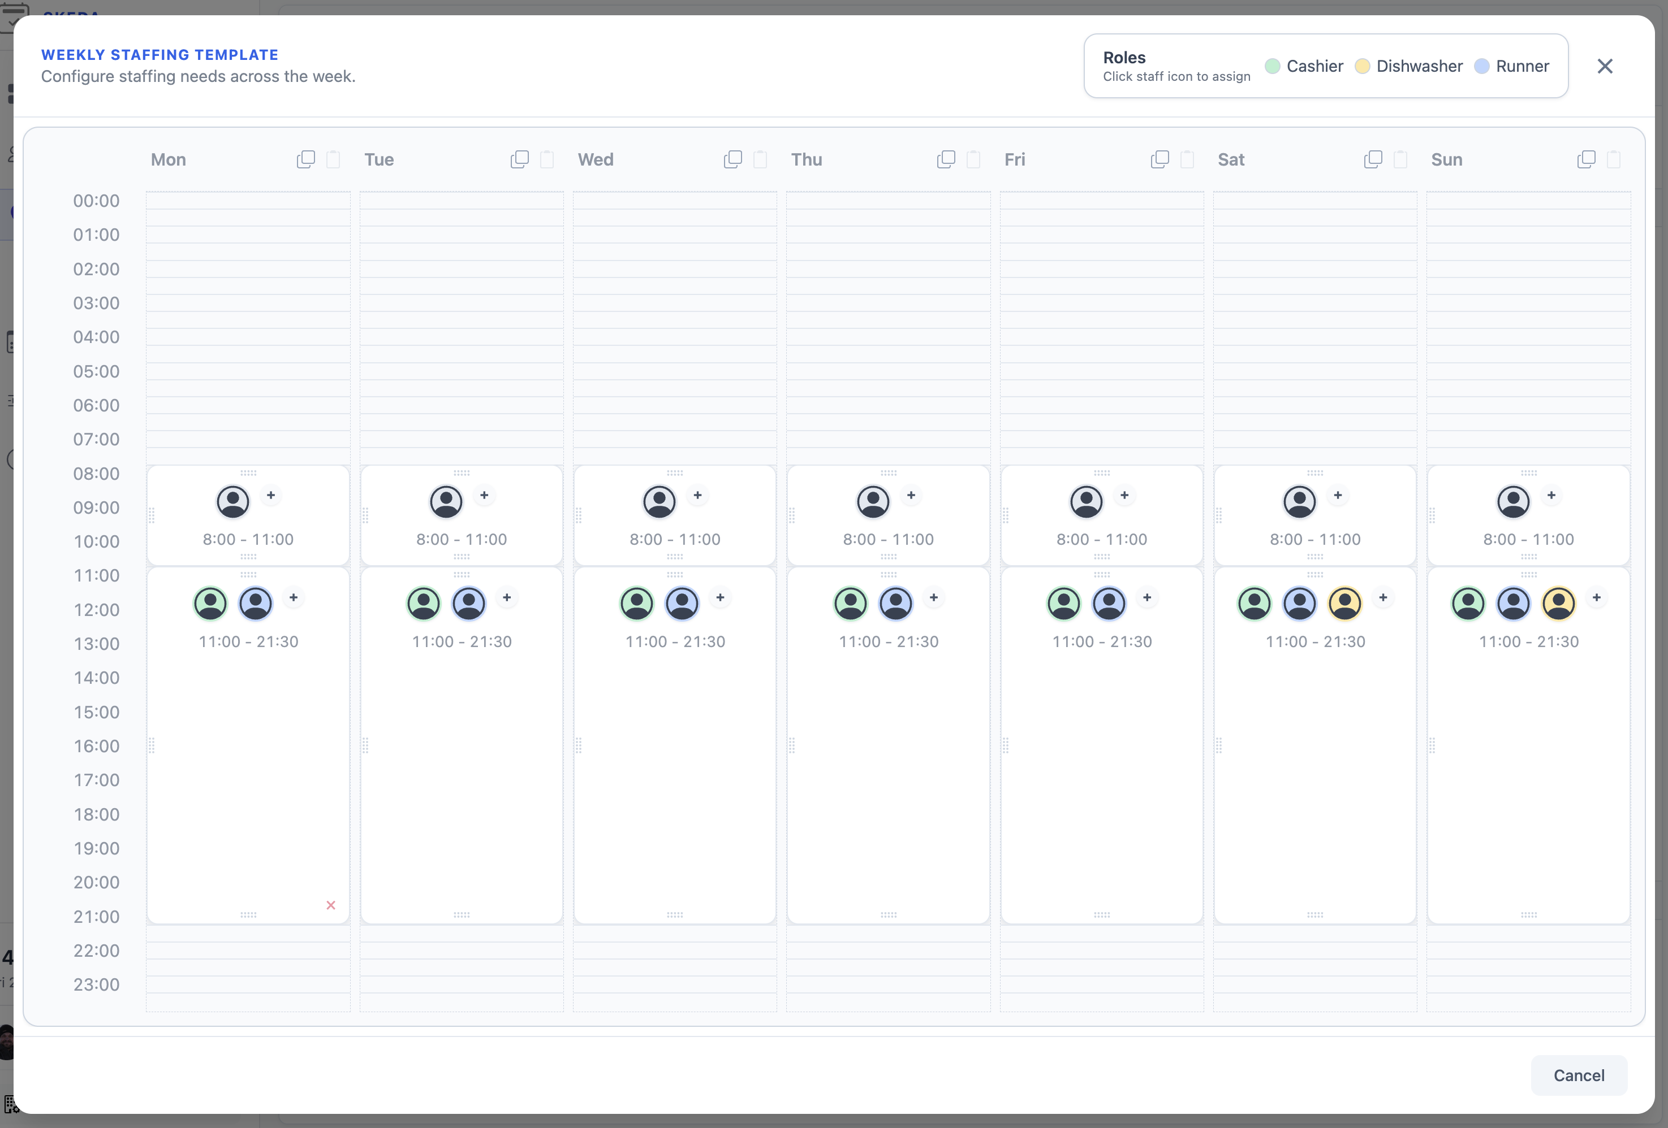Image resolution: width=1668 pixels, height=1128 pixels.
Task: Click the Cashier staff icon in Tuesday's 11:00 shift
Action: pos(424,604)
